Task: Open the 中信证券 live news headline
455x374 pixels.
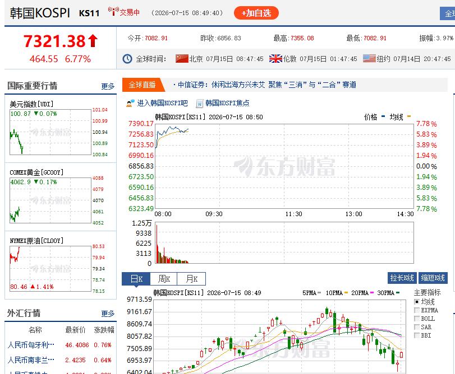Action: tap(266, 85)
